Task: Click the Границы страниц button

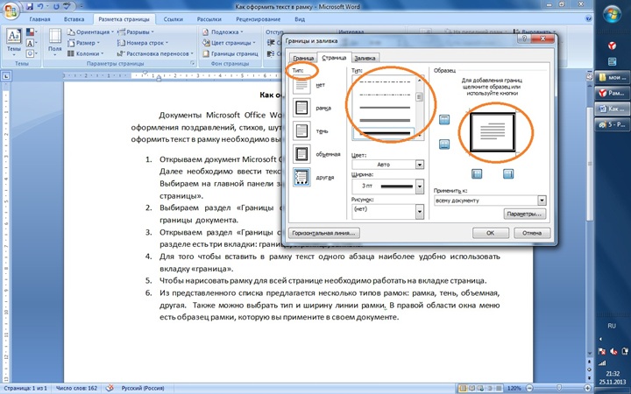Action: tap(230, 53)
